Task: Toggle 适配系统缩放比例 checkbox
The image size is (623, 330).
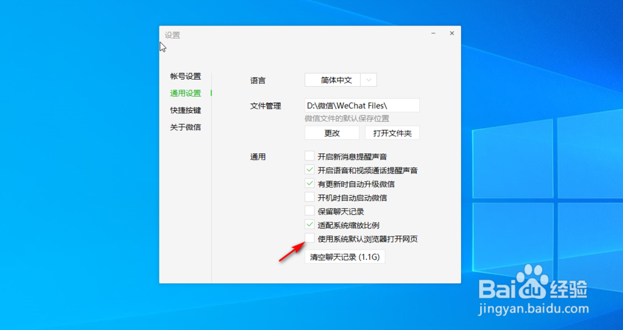Action: point(310,224)
